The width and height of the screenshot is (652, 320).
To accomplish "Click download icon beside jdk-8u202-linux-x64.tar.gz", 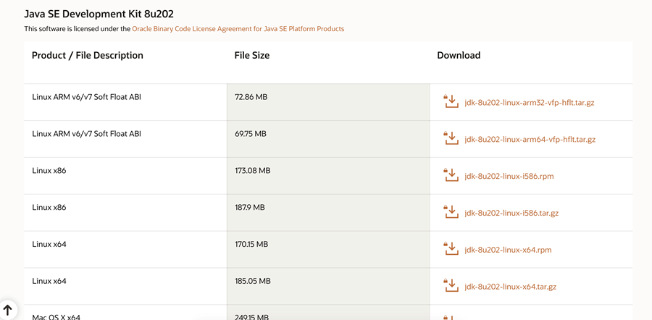I will (451, 285).
